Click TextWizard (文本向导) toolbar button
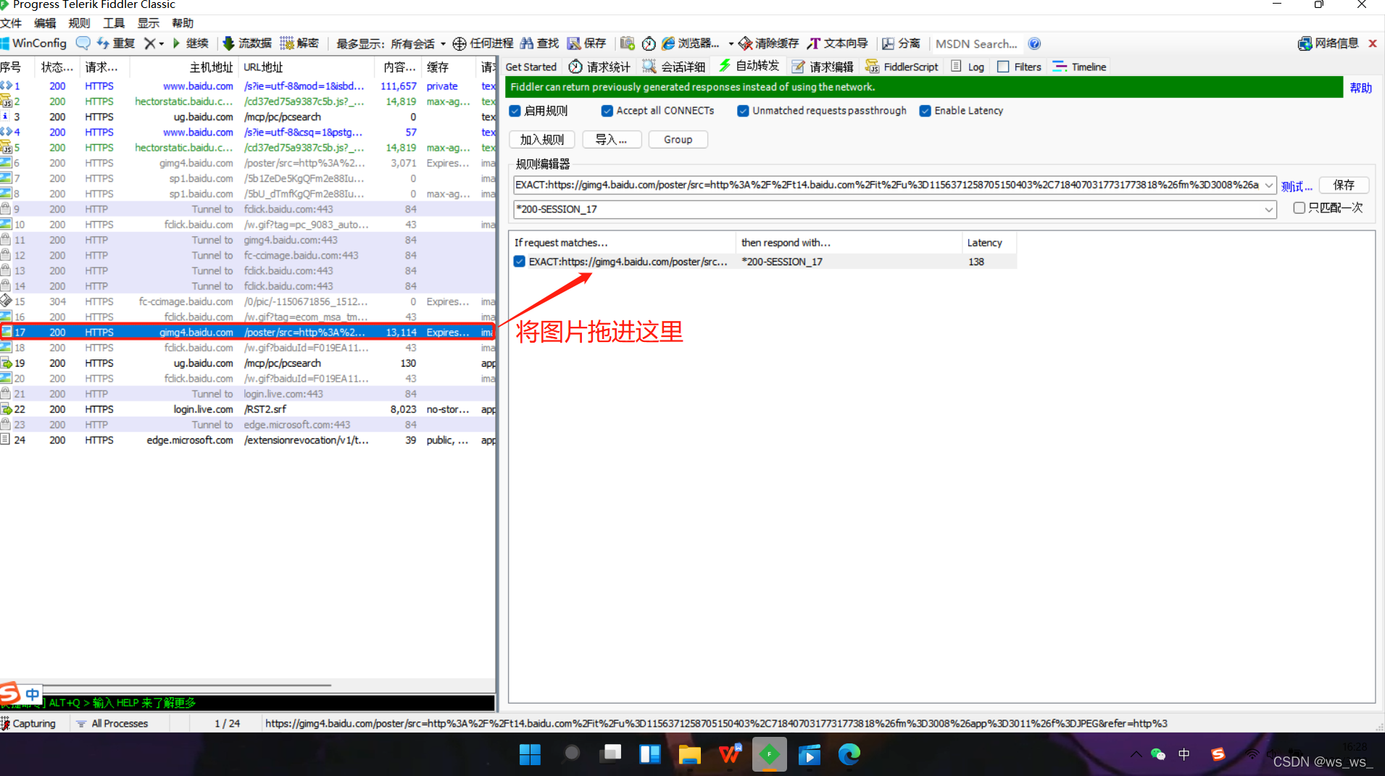 (x=837, y=43)
